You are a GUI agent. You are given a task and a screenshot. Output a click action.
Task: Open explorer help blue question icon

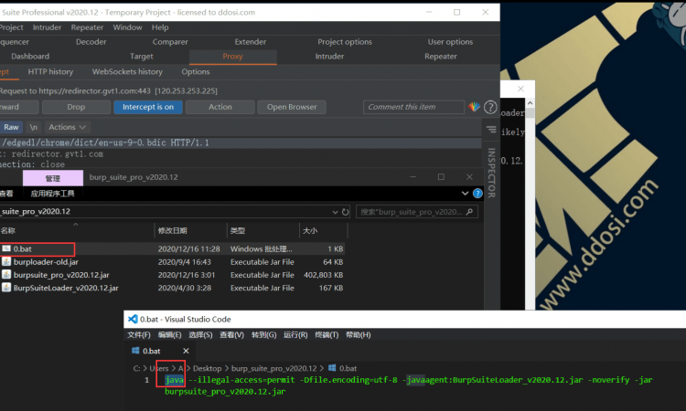477,194
